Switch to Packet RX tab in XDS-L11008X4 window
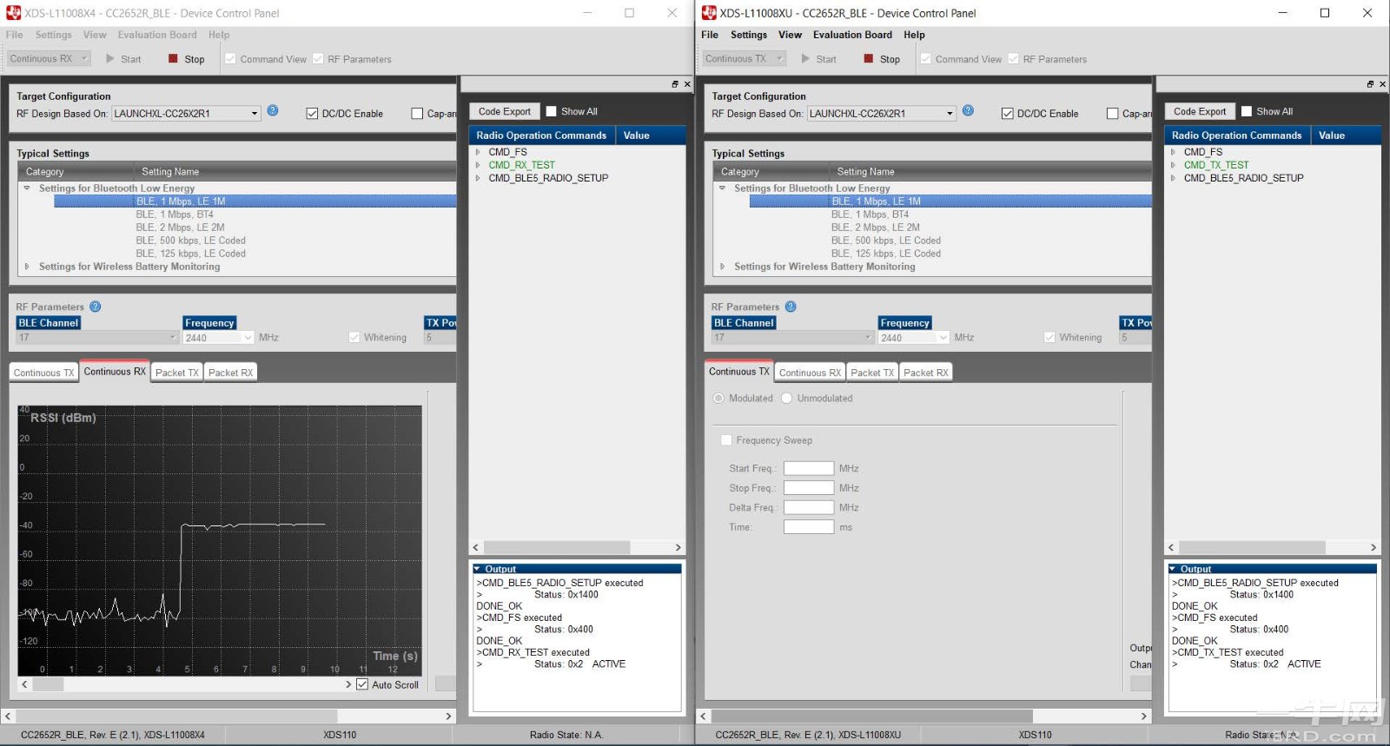 tap(230, 373)
